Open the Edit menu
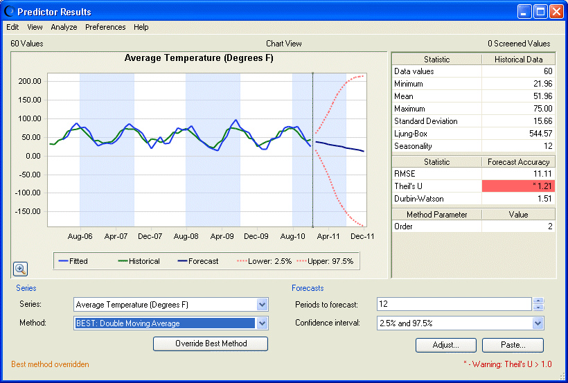Image resolution: width=568 pixels, height=383 pixels. coord(12,27)
